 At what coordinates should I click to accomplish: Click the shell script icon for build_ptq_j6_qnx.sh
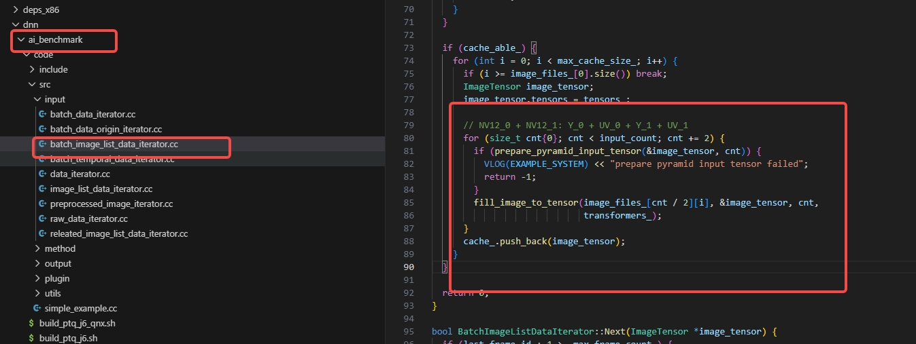click(31, 324)
